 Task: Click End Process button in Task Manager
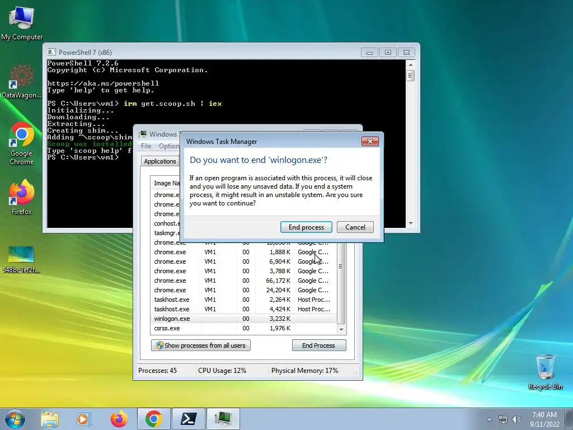tap(318, 345)
